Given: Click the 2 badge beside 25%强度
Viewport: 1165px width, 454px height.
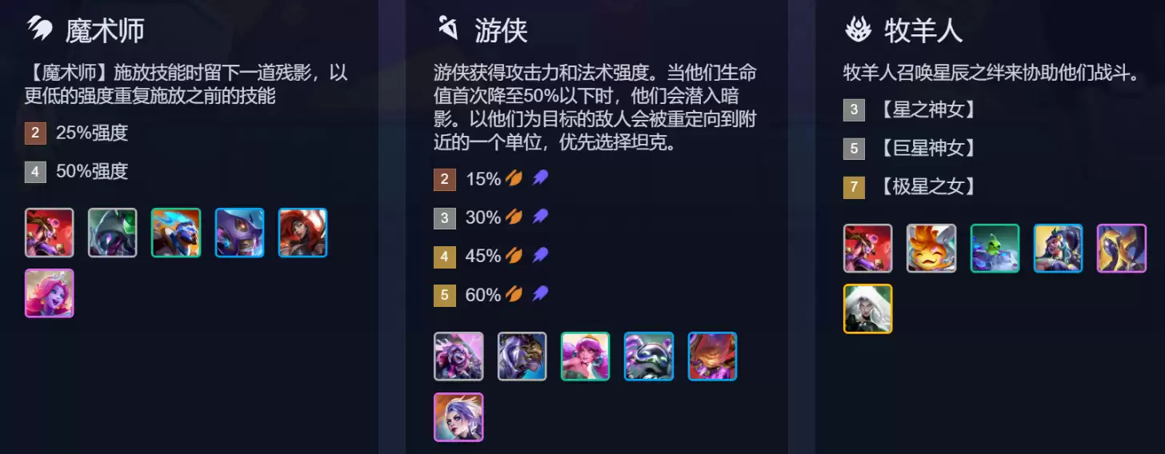Looking at the screenshot, I should pyautogui.click(x=35, y=133).
